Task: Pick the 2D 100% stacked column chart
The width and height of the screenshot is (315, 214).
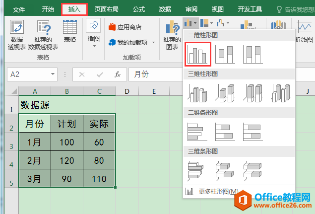Action: [x=252, y=54]
